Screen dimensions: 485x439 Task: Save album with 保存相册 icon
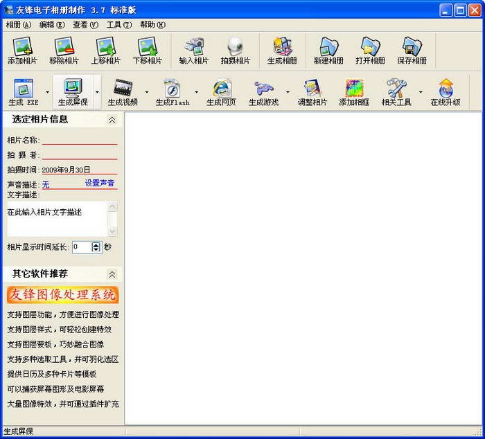(x=412, y=51)
